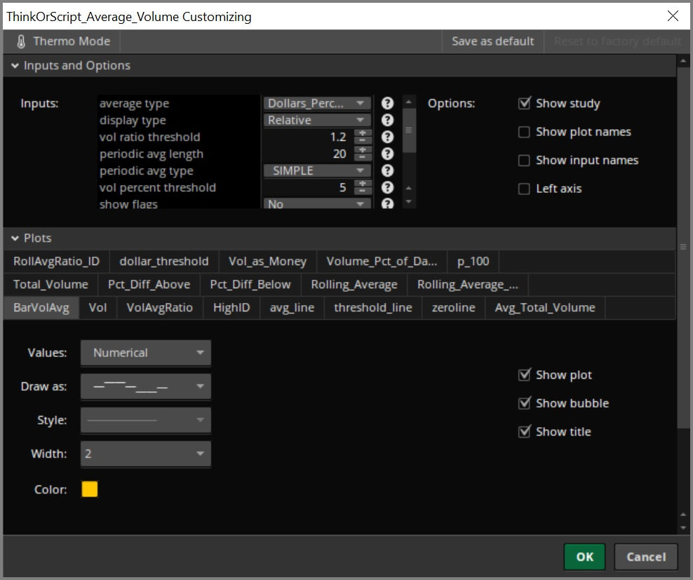Cancel the customizing dialog

tap(646, 557)
